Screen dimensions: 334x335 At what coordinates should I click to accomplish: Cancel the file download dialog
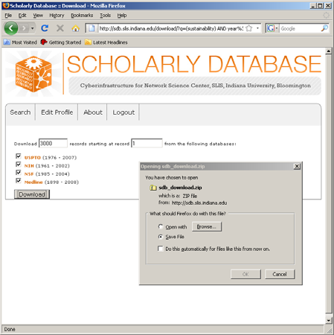click(280, 274)
